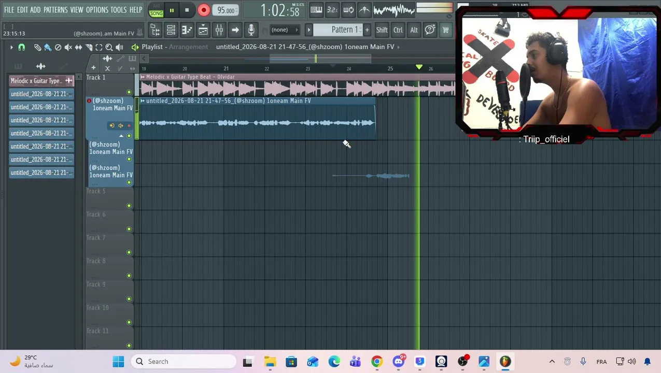Mute second (@shzoom) track green LED

pos(129,159)
